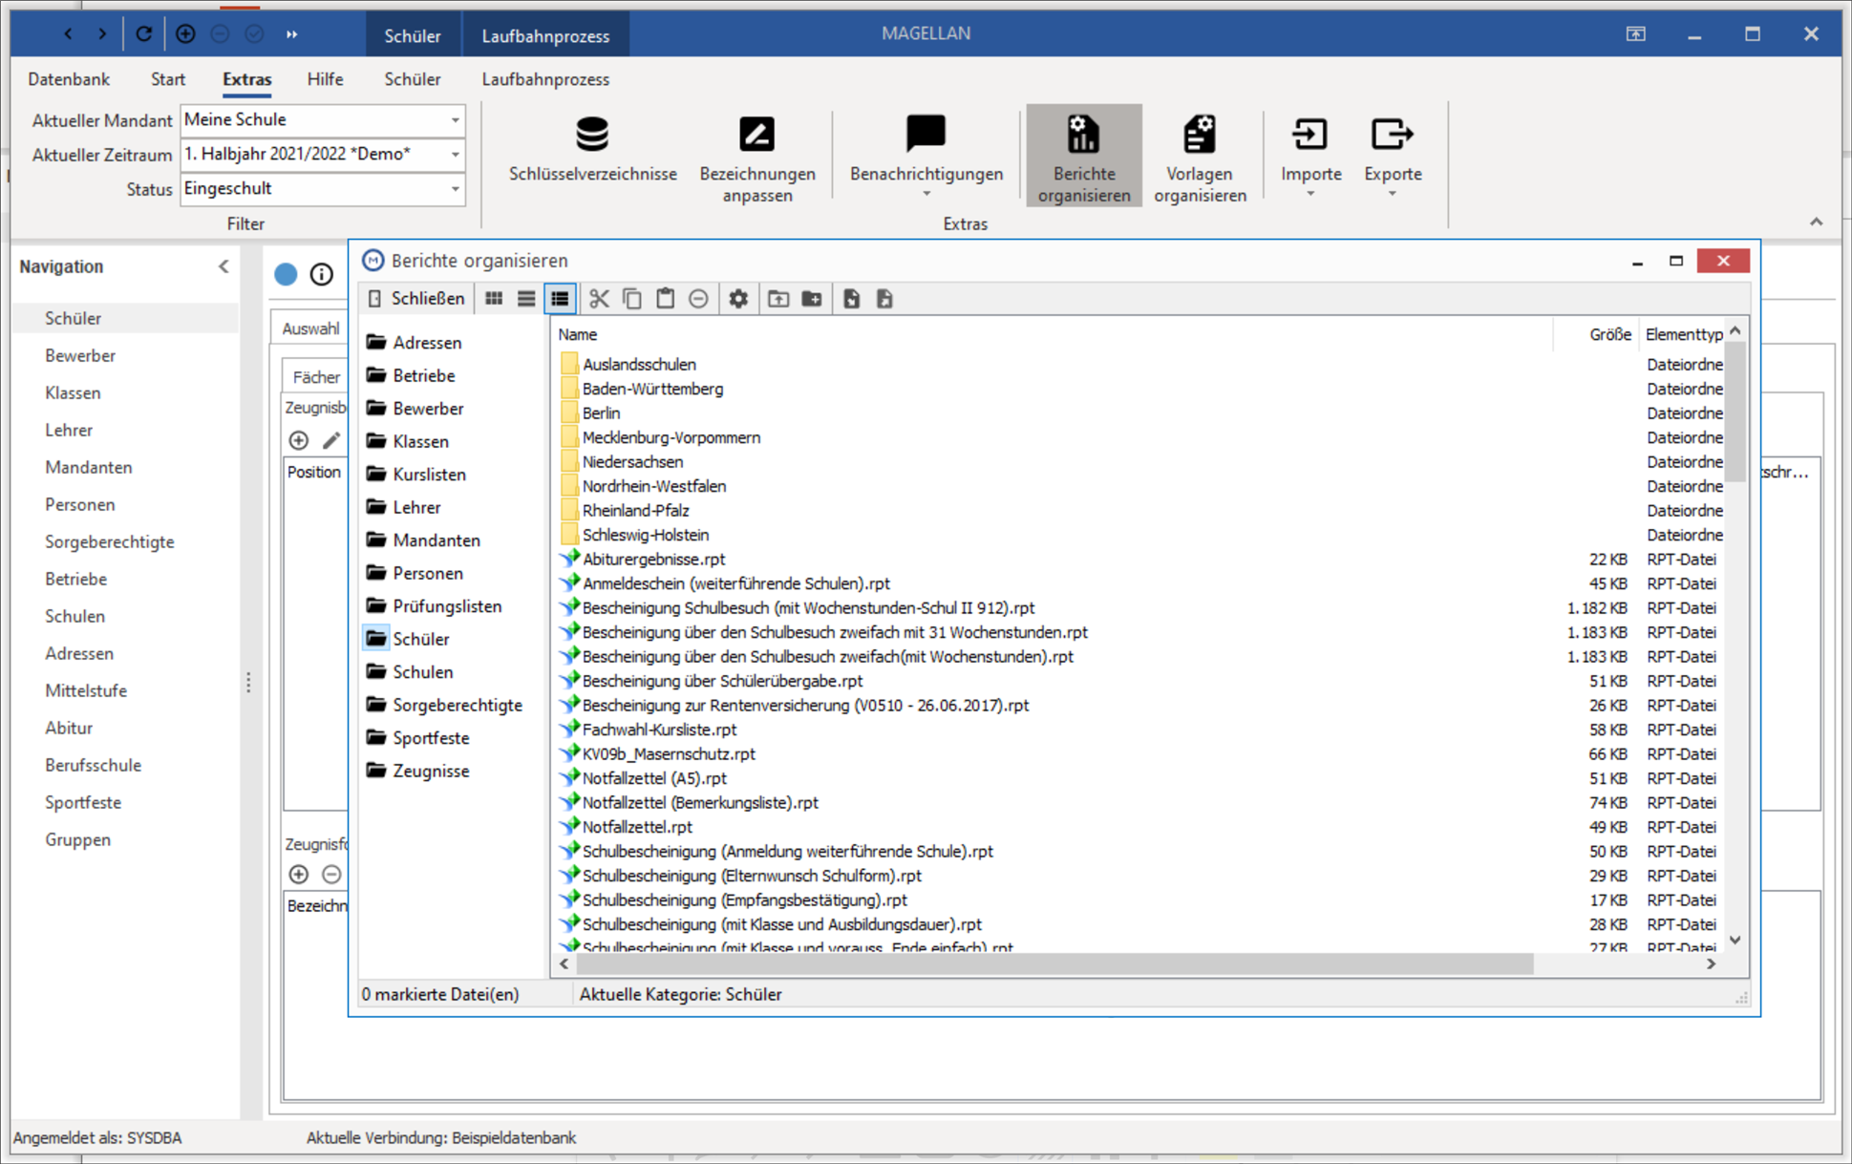The height and width of the screenshot is (1164, 1852).
Task: Open the Start ribbon tab
Action: pyautogui.click(x=168, y=79)
